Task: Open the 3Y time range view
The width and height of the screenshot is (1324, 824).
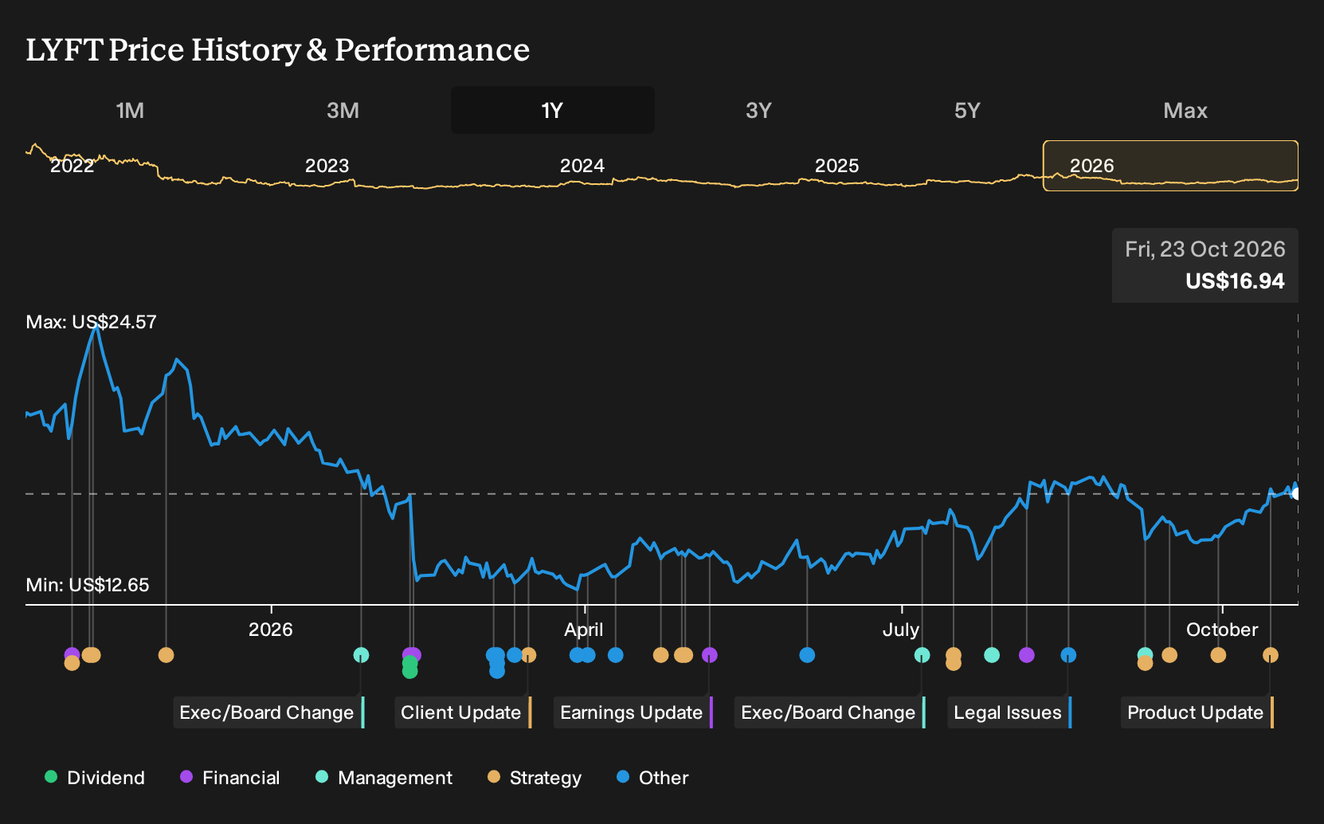Action: coord(758,110)
